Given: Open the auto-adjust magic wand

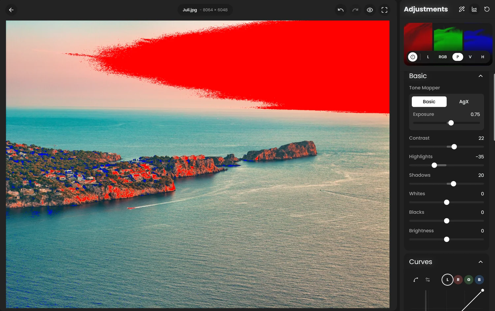Looking at the screenshot, I should 462,9.
